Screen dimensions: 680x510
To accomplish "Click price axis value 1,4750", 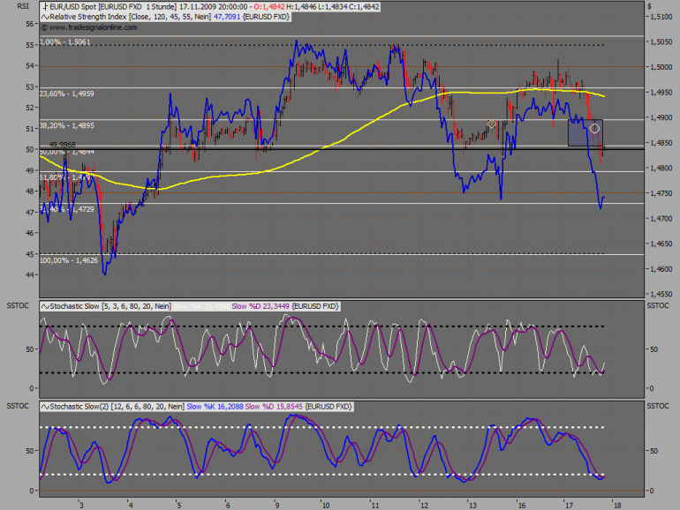I will pyautogui.click(x=661, y=194).
